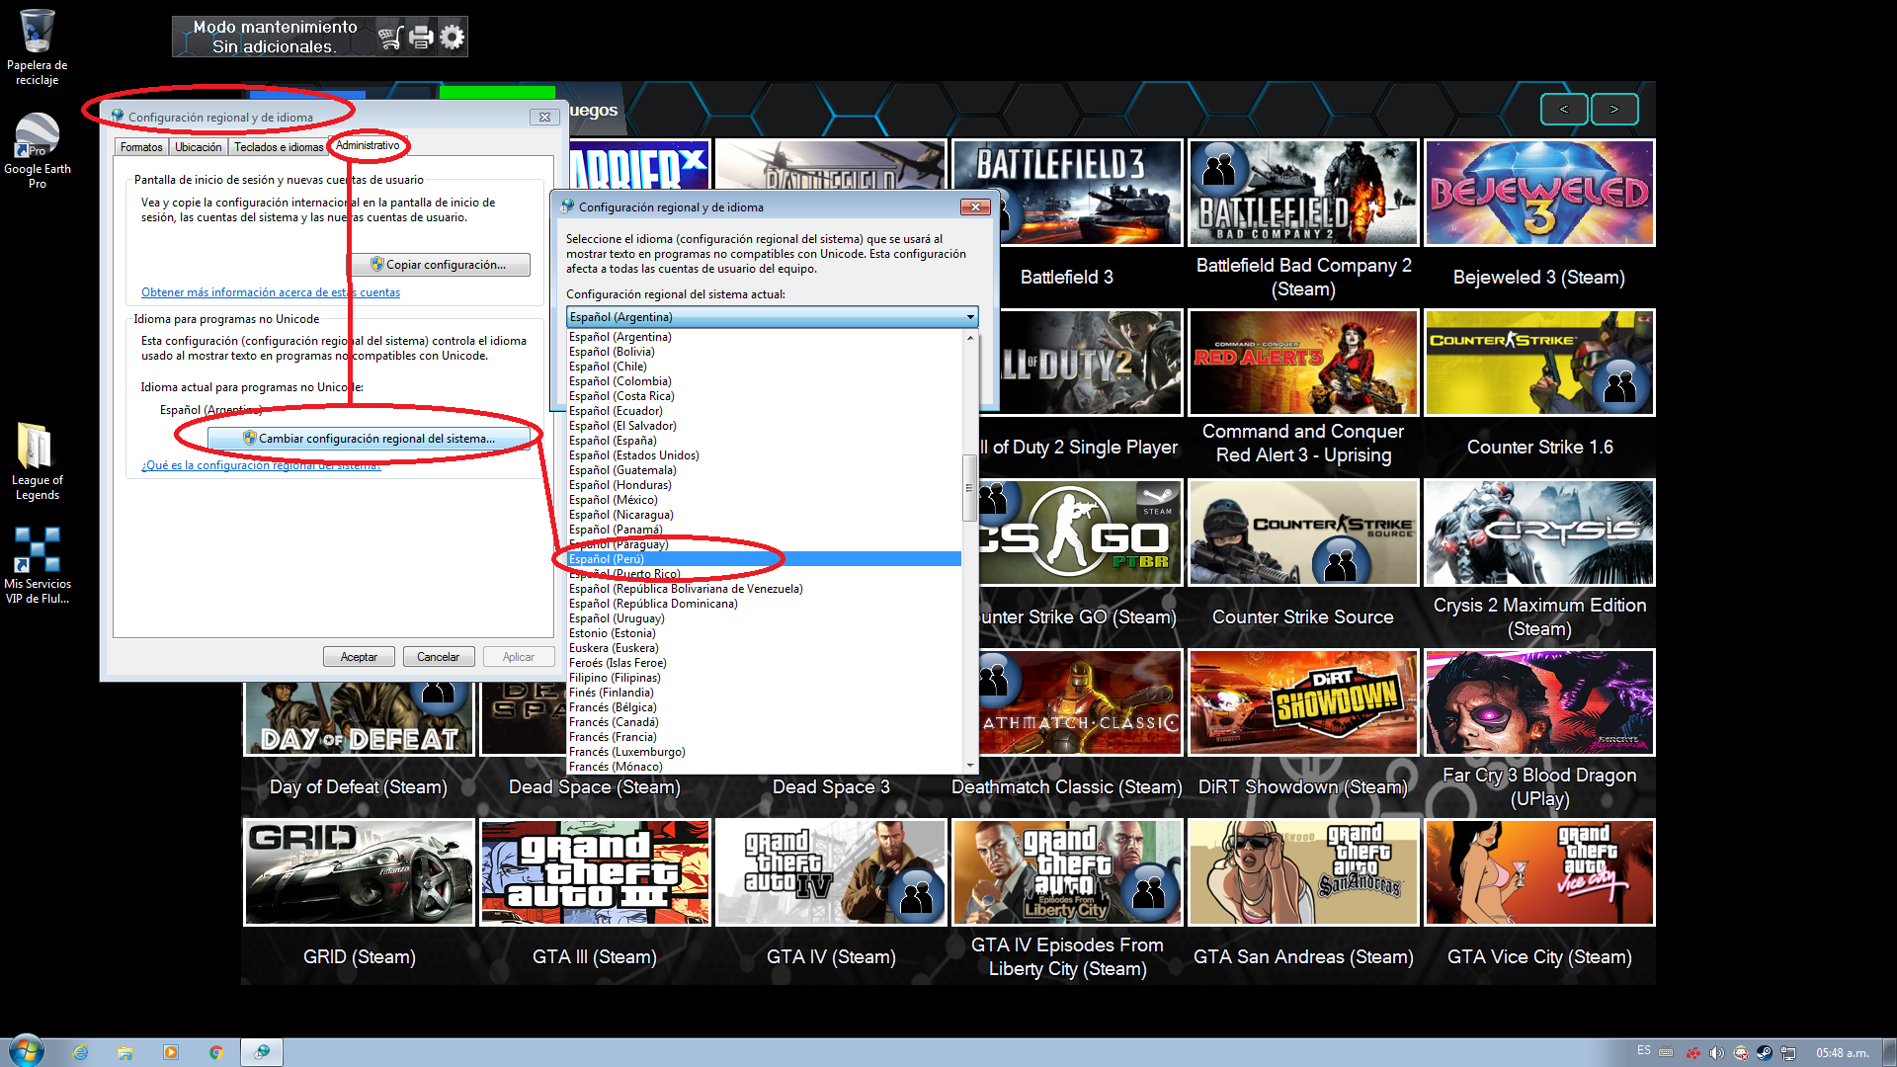The width and height of the screenshot is (1897, 1067).
Task: Select Español (Chile) in locale list
Action: [x=765, y=367]
